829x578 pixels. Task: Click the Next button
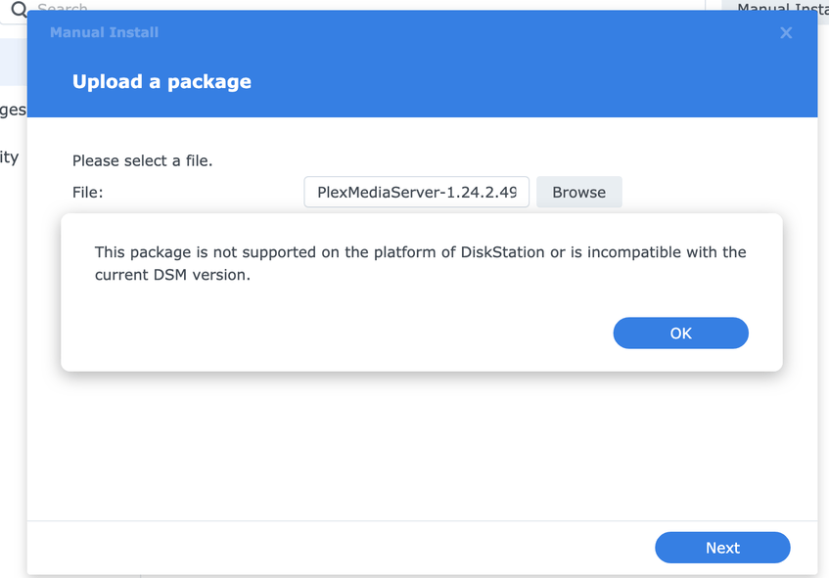coord(722,548)
